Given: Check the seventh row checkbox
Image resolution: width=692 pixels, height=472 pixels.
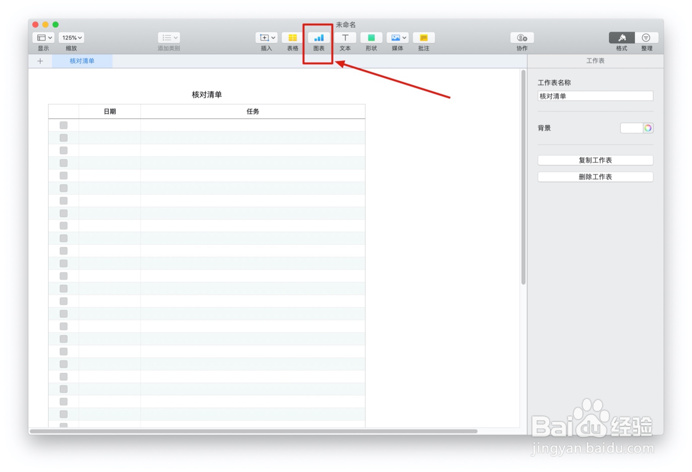Looking at the screenshot, I should [64, 200].
